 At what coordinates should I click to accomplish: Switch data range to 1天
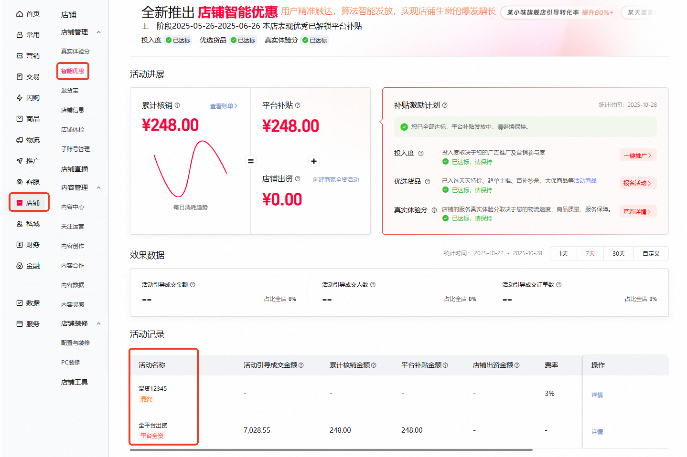[564, 254]
